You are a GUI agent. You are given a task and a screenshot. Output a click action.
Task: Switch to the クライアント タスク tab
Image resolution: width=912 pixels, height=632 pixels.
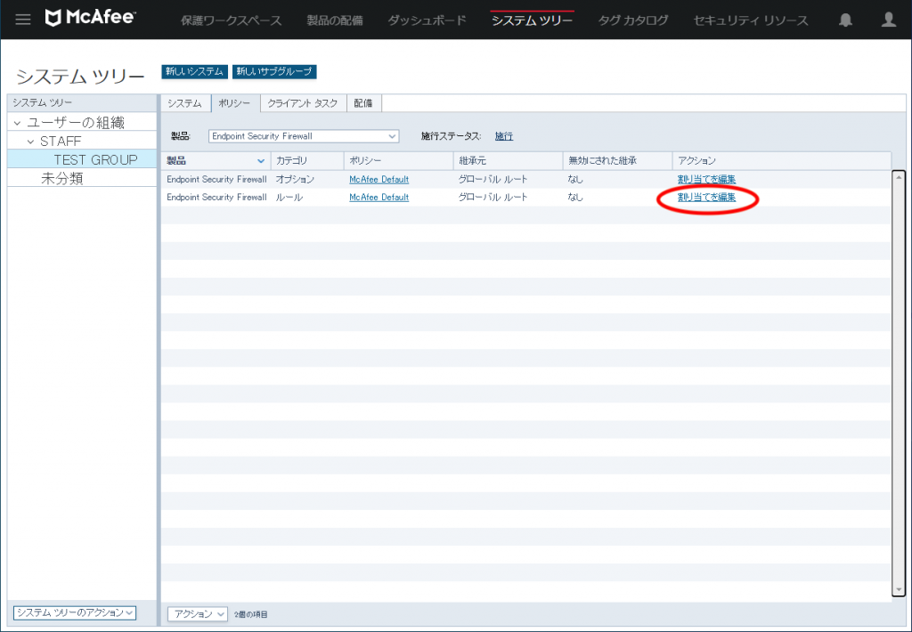tap(303, 103)
